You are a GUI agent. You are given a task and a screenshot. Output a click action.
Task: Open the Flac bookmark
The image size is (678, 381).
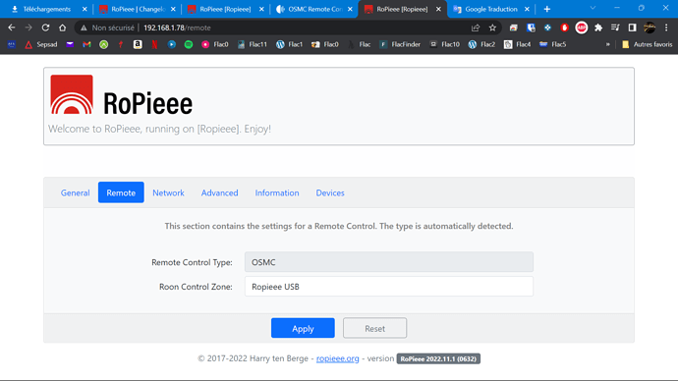click(x=360, y=44)
